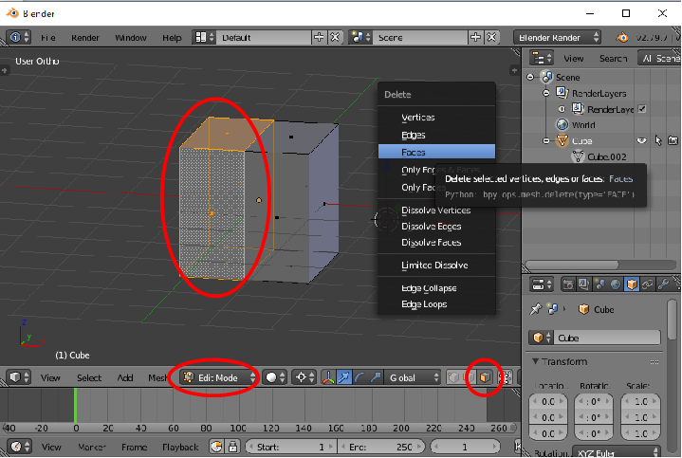The width and height of the screenshot is (682, 458).
Task: Choose Edge Loops in Delete menu
Action: click(436, 304)
